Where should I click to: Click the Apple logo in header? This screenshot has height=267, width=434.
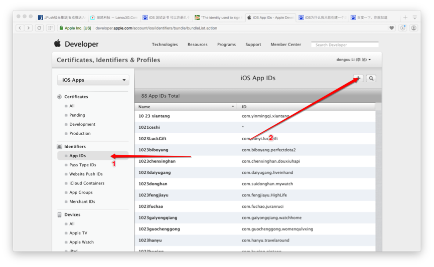[x=57, y=44]
